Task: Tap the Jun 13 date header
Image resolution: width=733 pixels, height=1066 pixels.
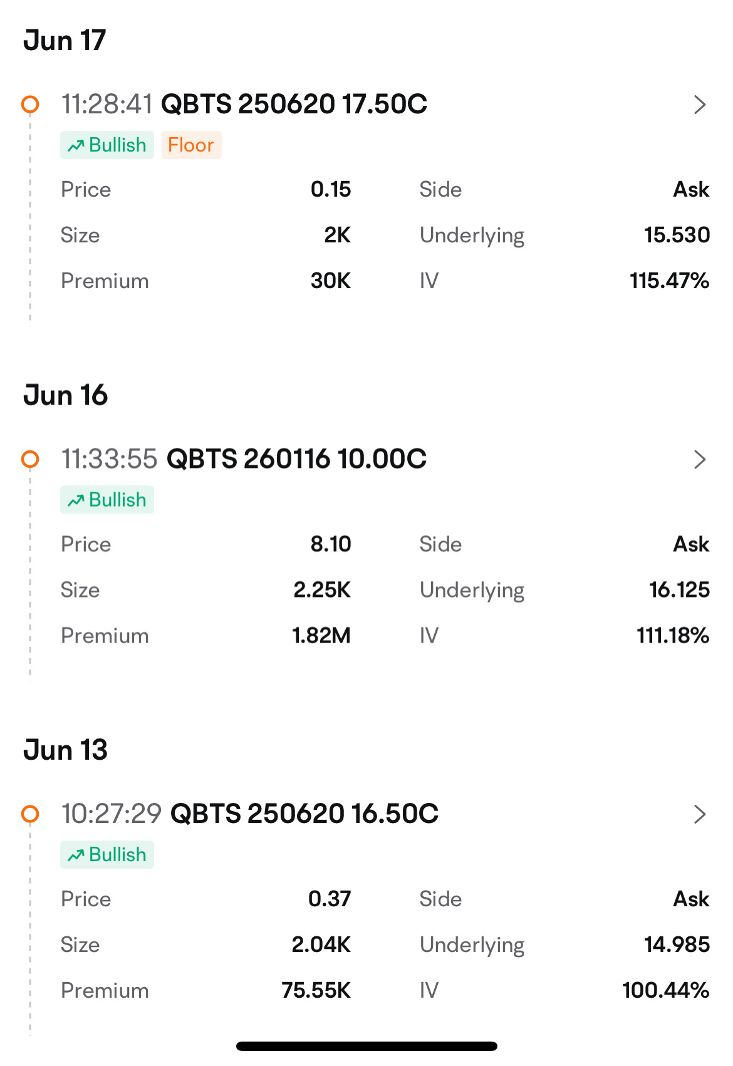Action: [65, 750]
